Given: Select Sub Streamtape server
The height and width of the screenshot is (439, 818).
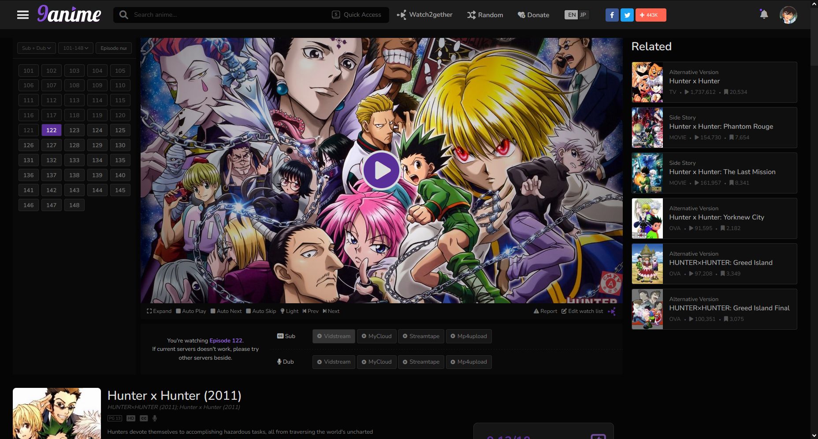Looking at the screenshot, I should (421, 336).
